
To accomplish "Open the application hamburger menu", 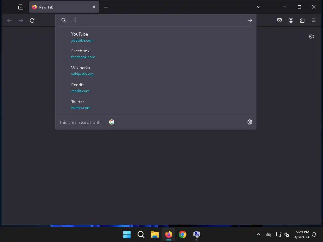I will 314,20.
